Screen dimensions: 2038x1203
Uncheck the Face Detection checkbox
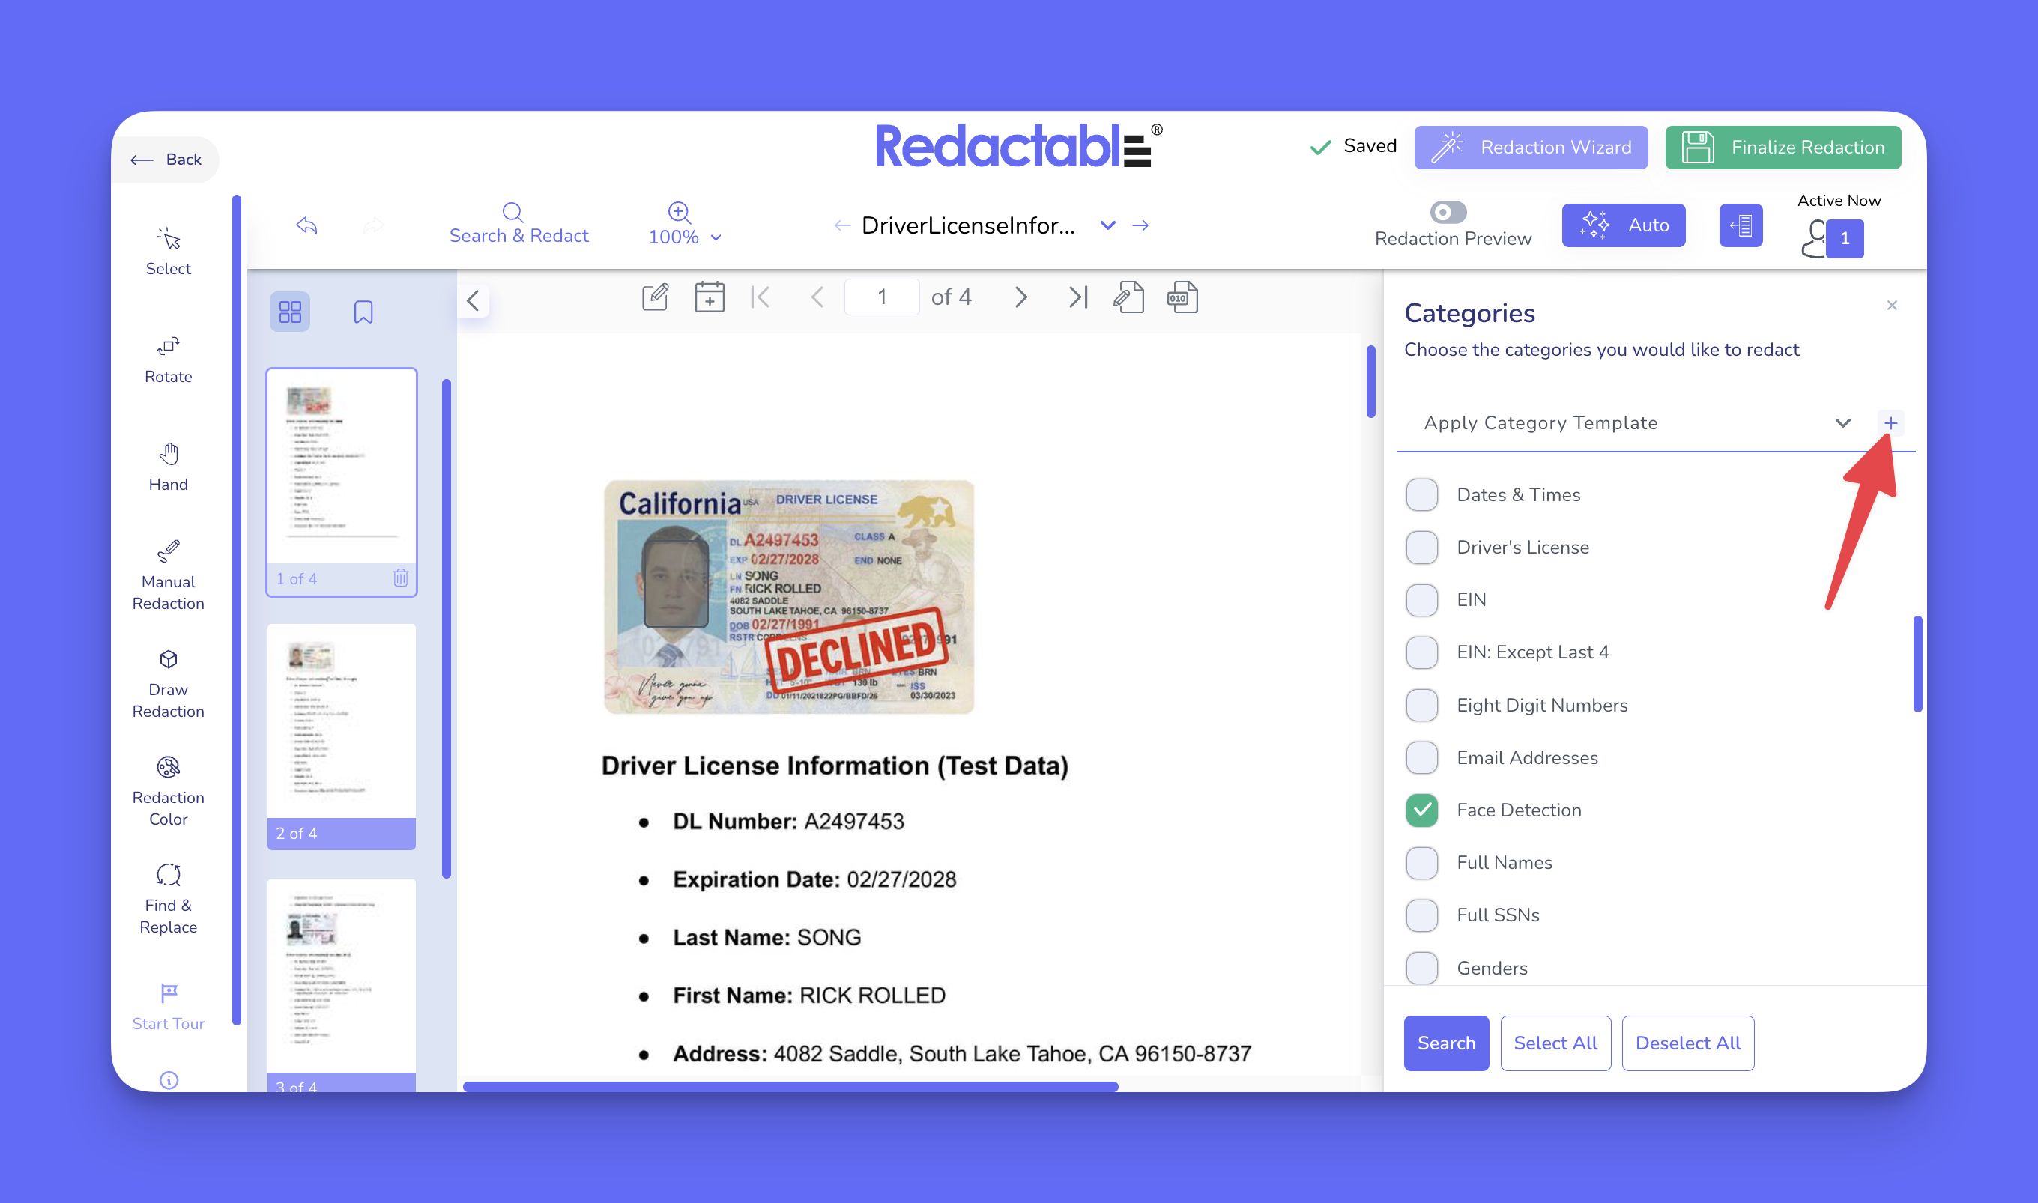tap(1422, 810)
